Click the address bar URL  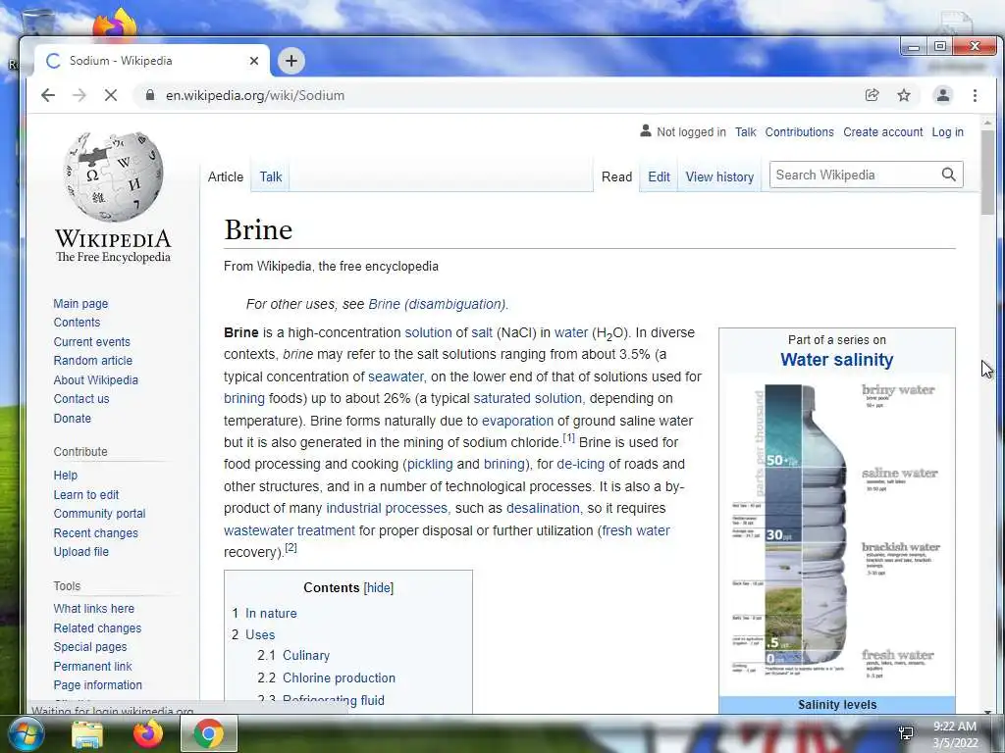(255, 95)
